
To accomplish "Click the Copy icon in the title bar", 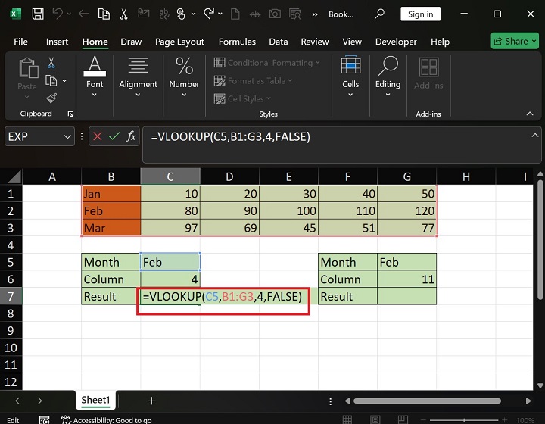I will 104,14.
